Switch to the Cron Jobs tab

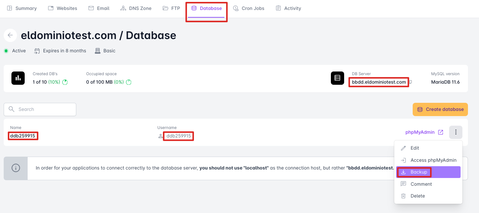[x=249, y=8]
